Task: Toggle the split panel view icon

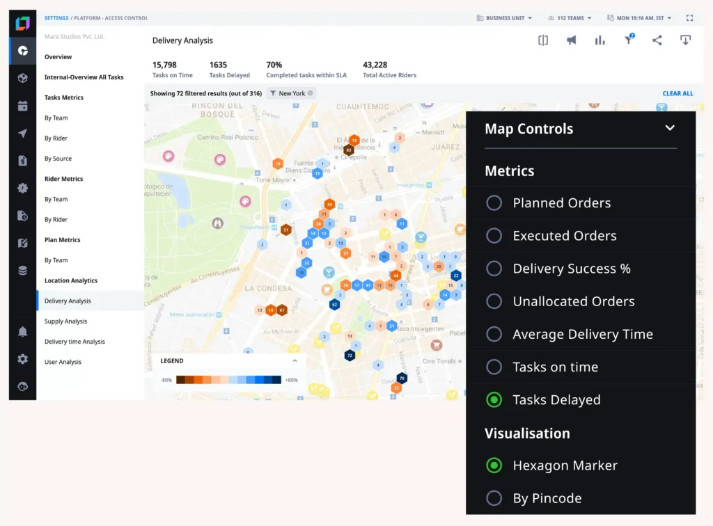Action: 543,40
